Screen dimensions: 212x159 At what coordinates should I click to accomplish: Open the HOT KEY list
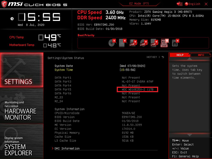point(152,57)
